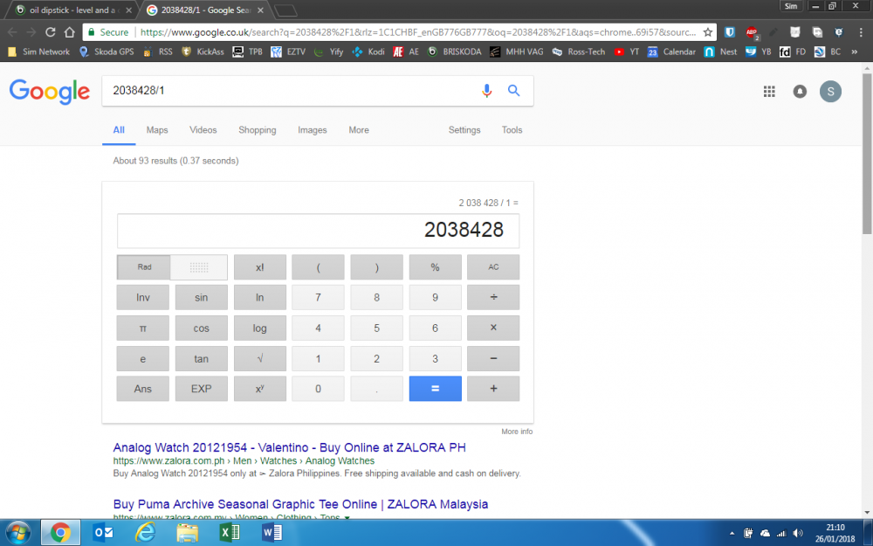873x546 pixels.
Task: Open the Google apps grid
Action: pos(769,92)
